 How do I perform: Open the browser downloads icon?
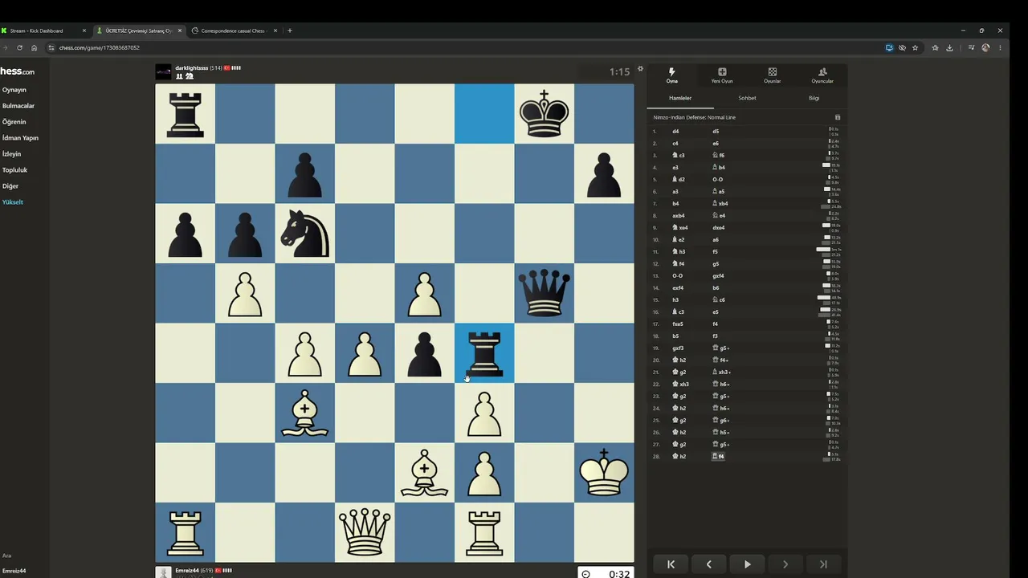pos(949,47)
